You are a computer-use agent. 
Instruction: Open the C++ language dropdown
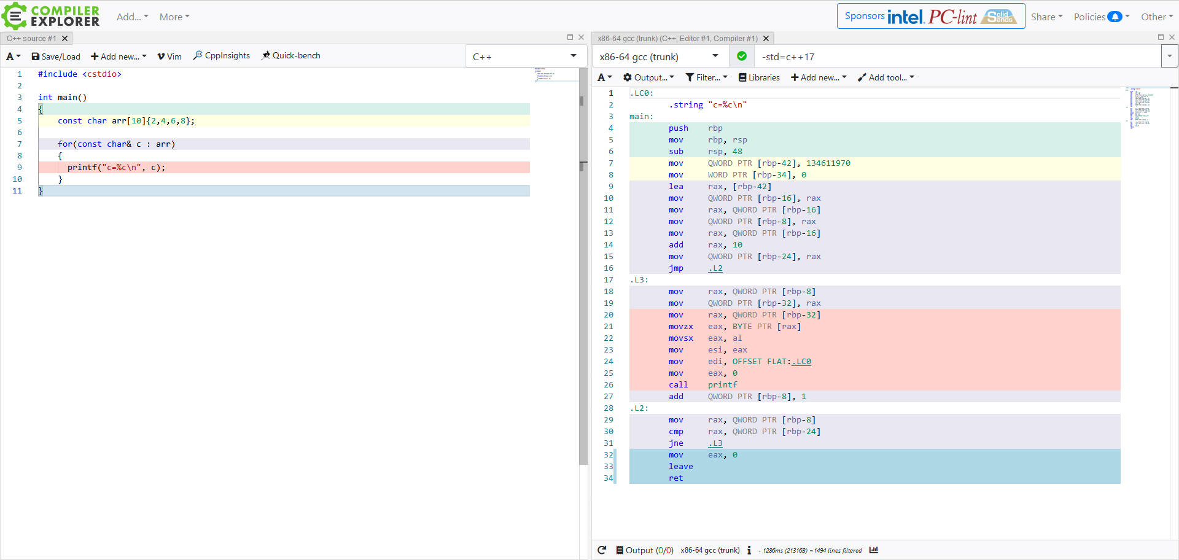pyautogui.click(x=525, y=56)
